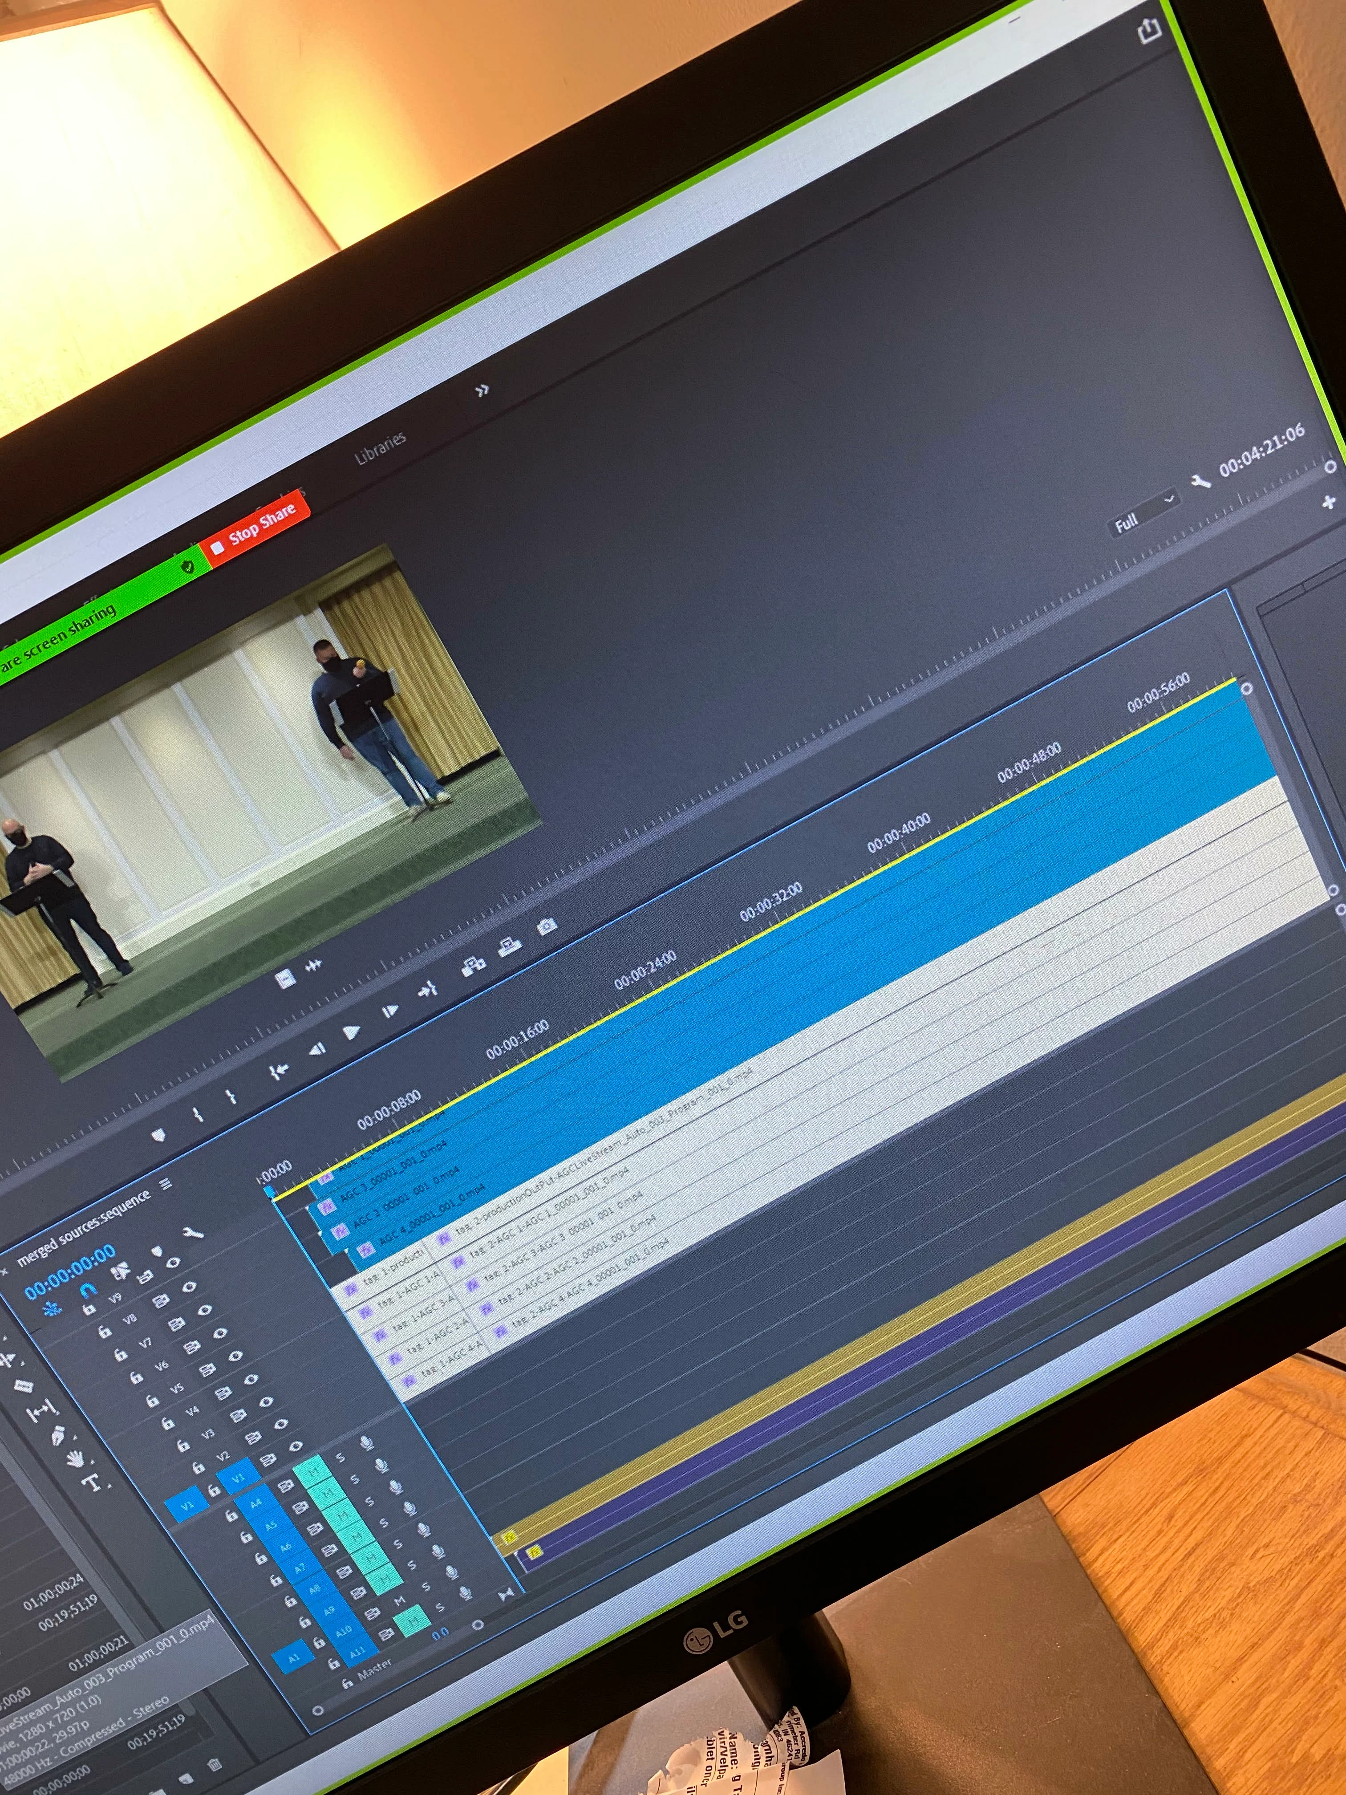
Task: Click the Go to In point icon
Action: pyautogui.click(x=279, y=1072)
